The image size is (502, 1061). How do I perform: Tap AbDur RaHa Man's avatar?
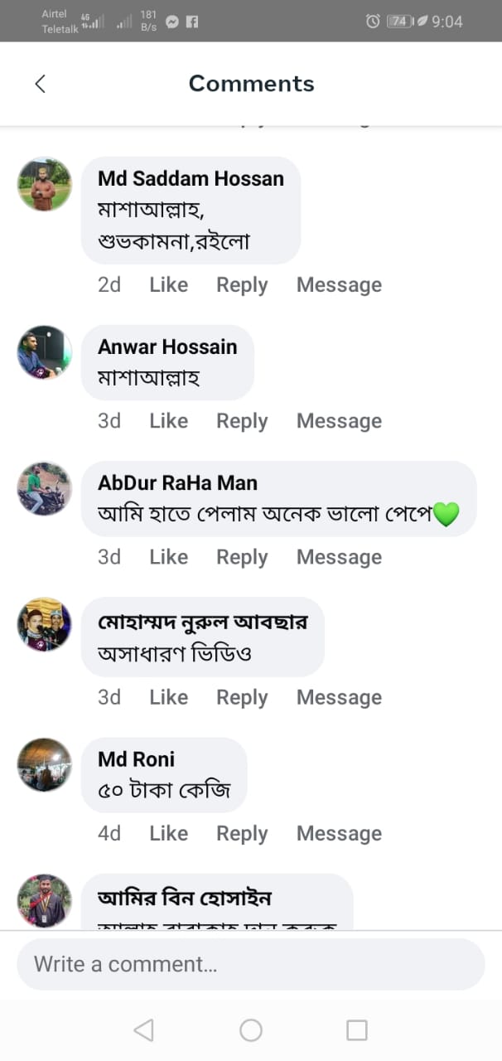(x=45, y=488)
